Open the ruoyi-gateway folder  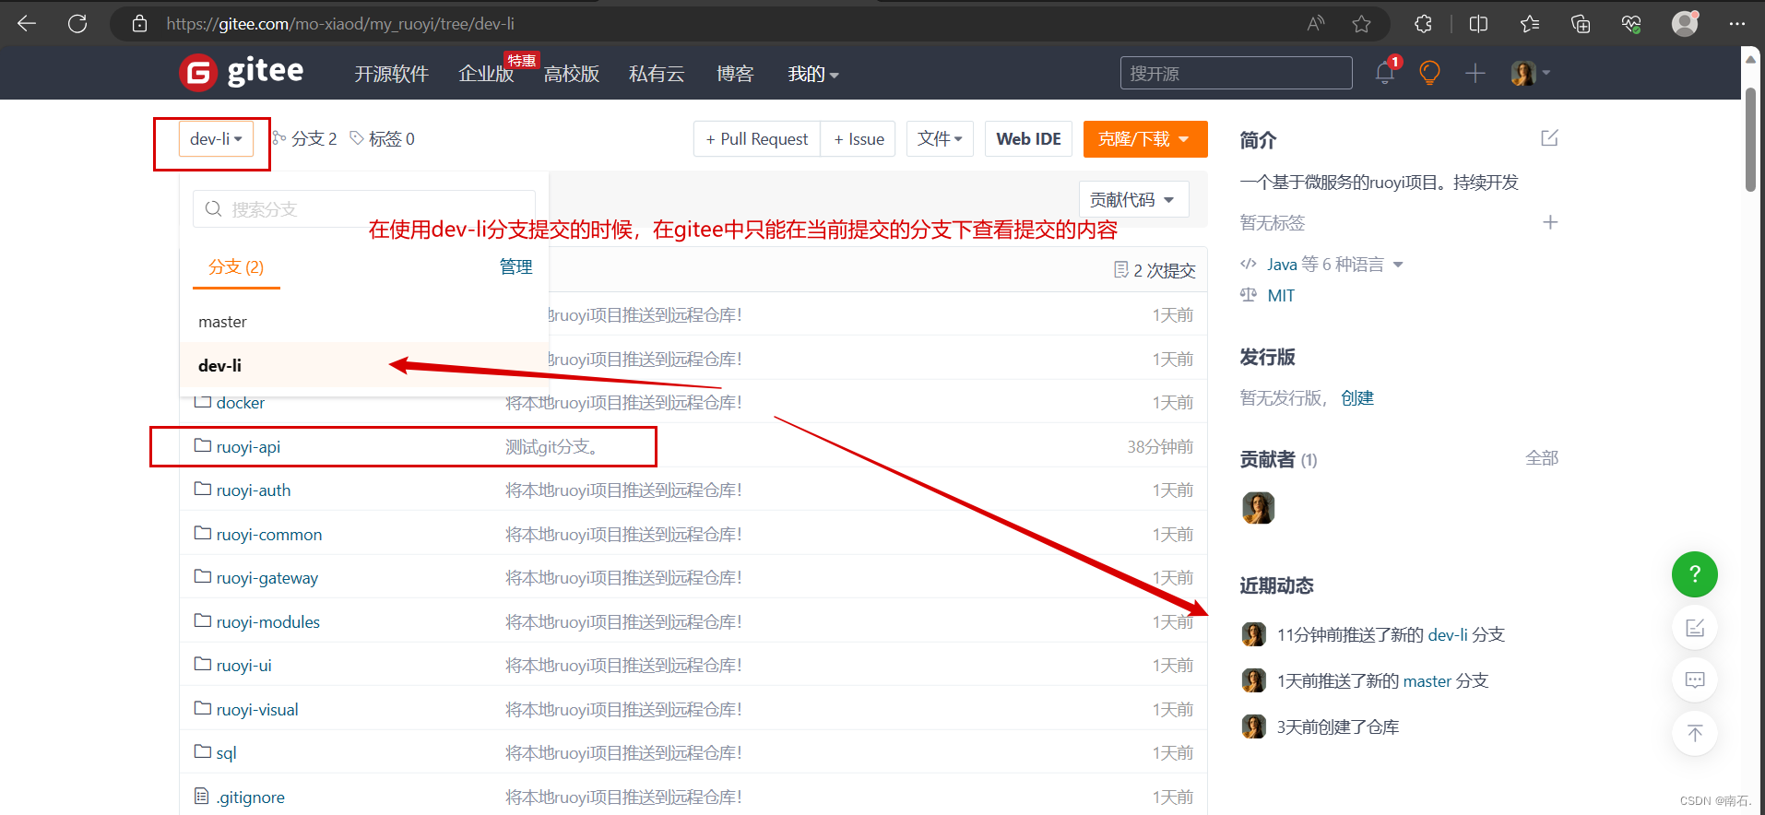coord(267,578)
